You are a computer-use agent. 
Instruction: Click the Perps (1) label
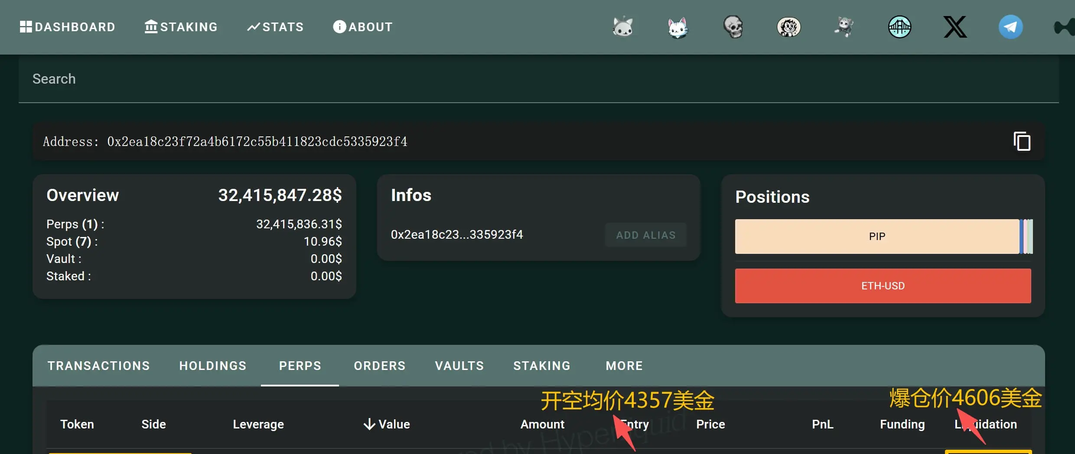pyautogui.click(x=75, y=224)
